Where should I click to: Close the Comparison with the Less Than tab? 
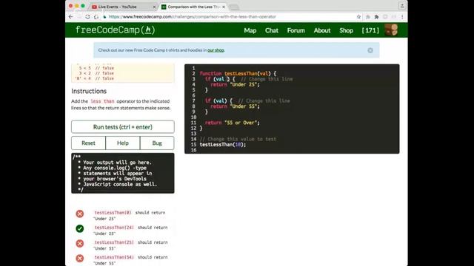tap(224, 7)
